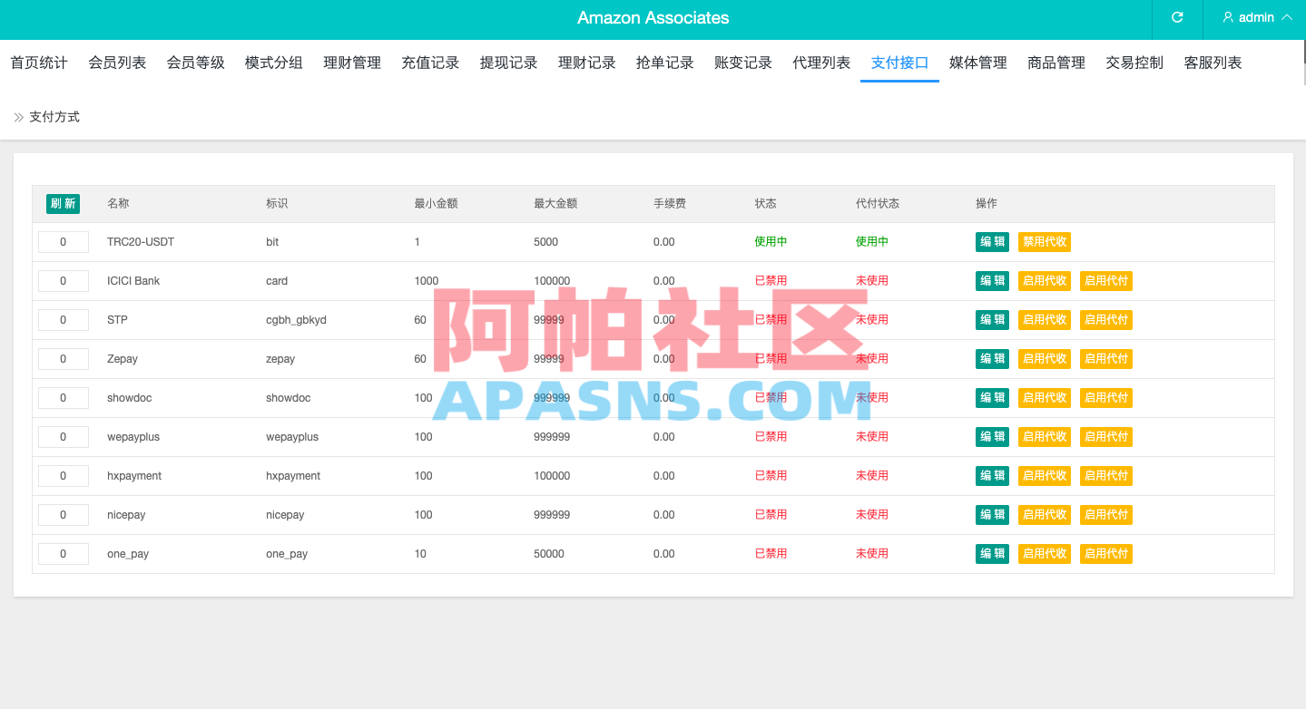Click 启用代付 for hxpayment

click(1106, 476)
